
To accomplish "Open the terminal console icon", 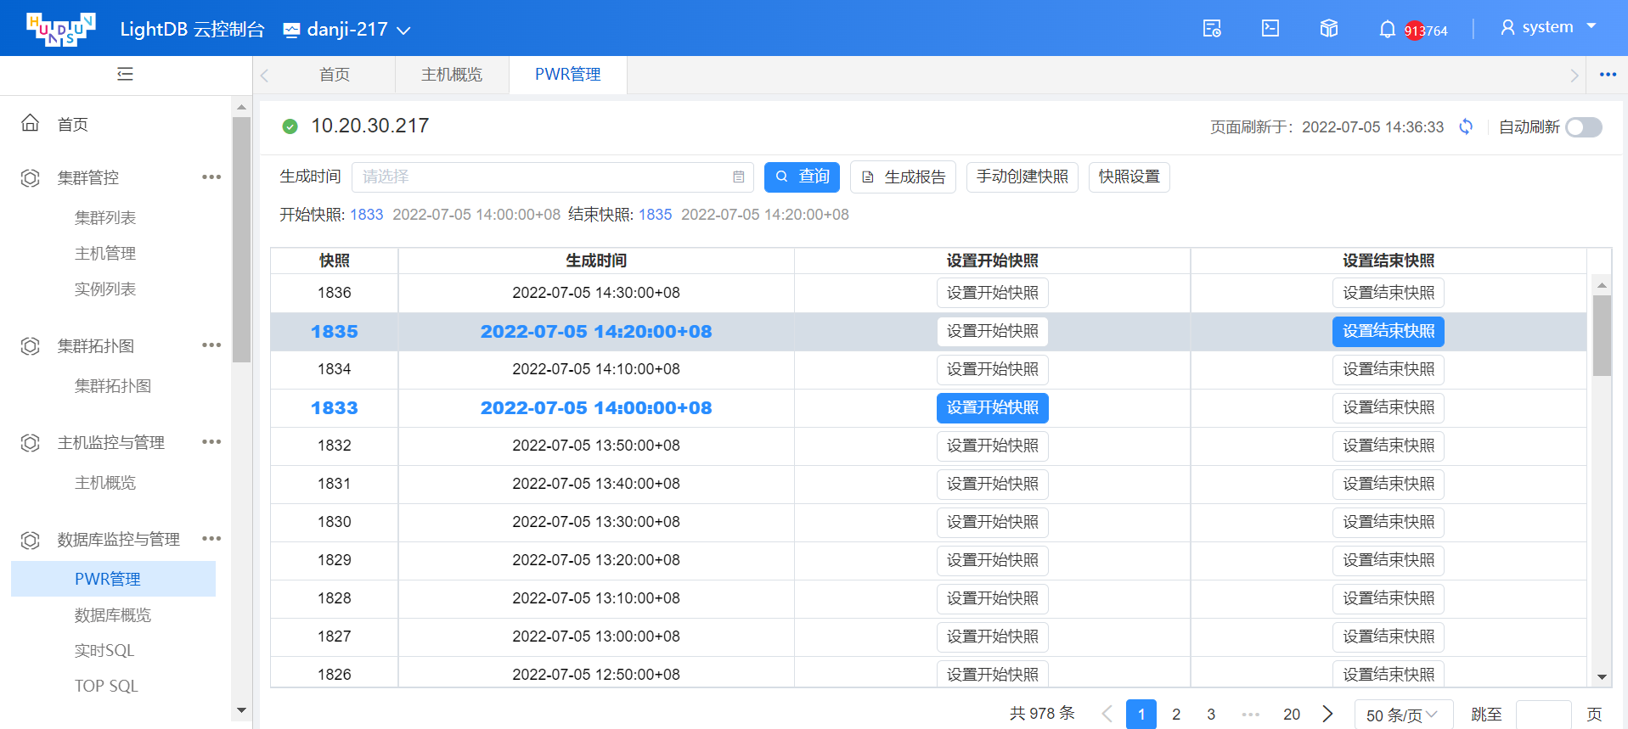I will click(x=1270, y=28).
